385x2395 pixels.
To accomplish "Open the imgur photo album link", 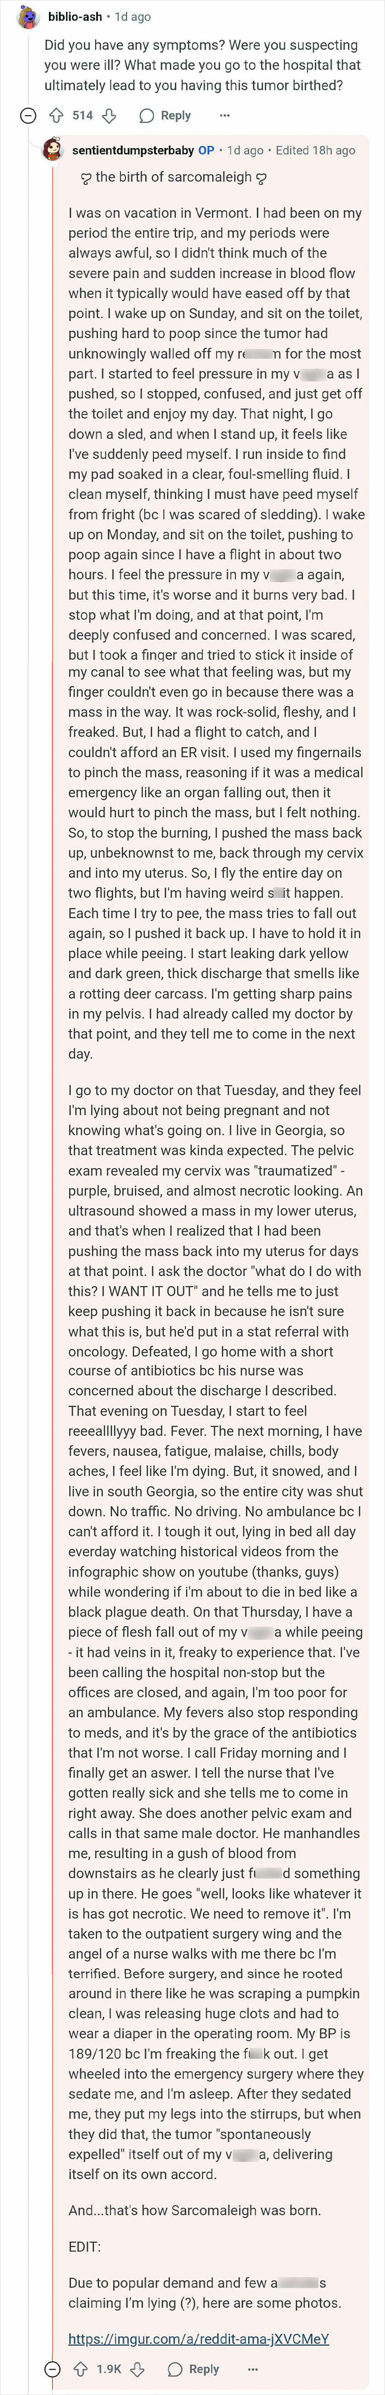I will (x=197, y=2334).
